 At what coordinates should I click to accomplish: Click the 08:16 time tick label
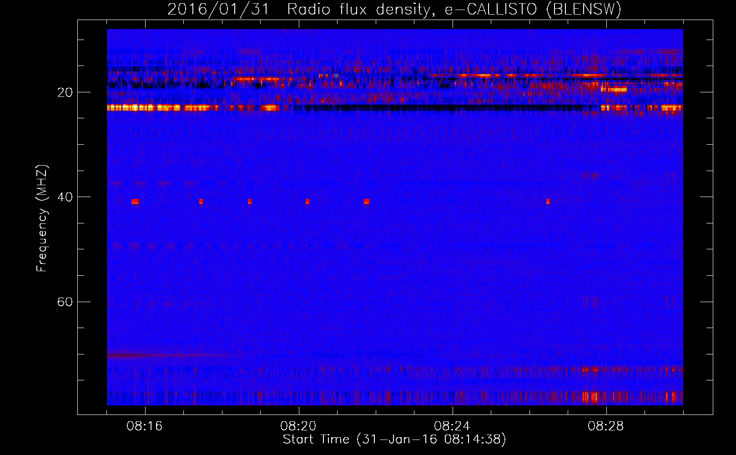coord(145,426)
